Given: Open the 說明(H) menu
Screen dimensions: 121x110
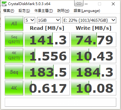Looking at the screenshot, I should pyautogui.click(x=63, y=11).
